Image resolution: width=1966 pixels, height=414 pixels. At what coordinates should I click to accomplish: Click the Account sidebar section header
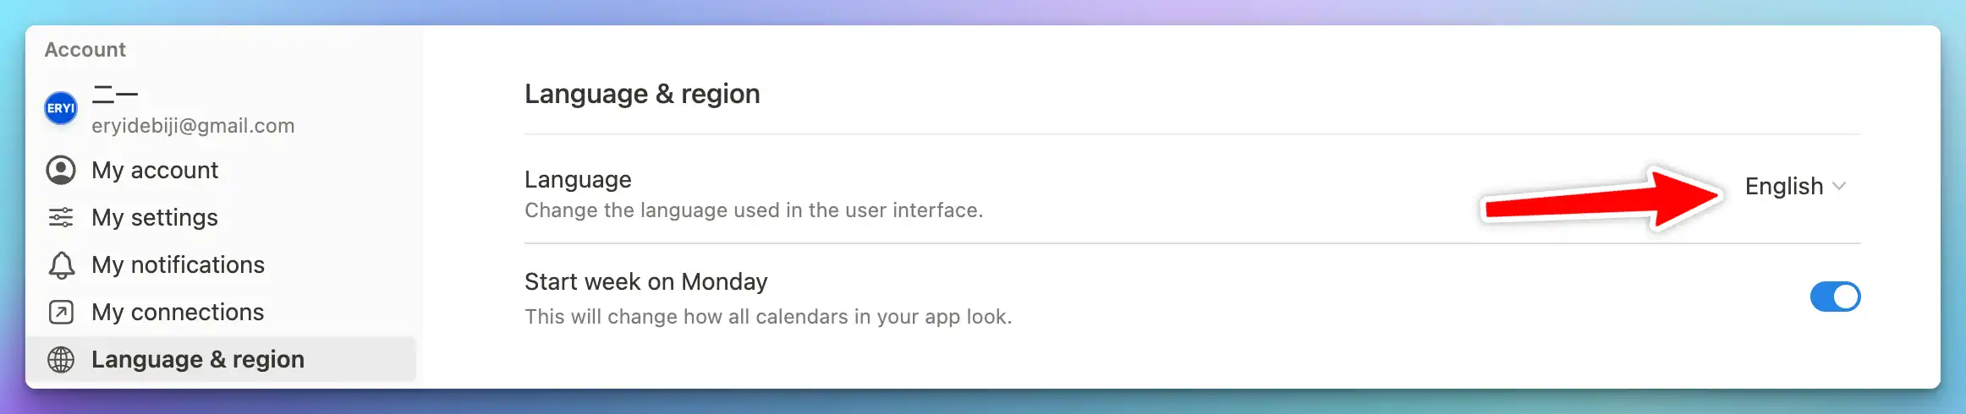pos(85,50)
